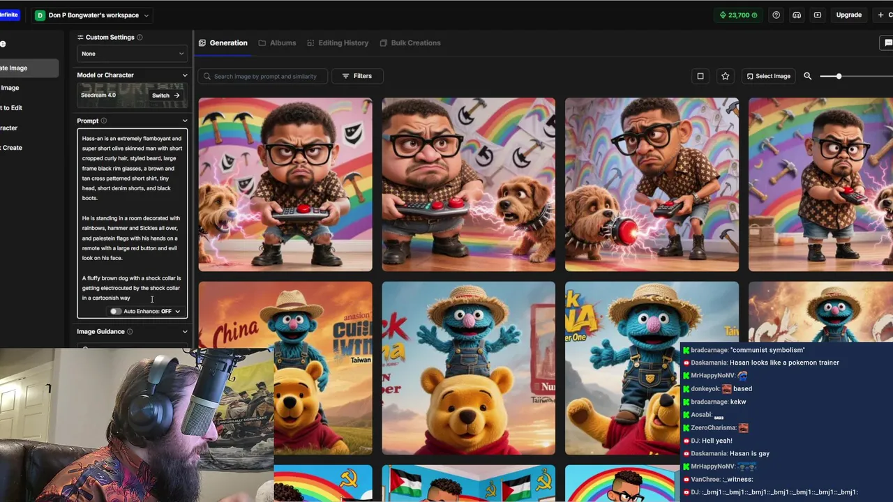This screenshot has height=502, width=893.
Task: Click the info icon next to Custom Settings
Action: [140, 37]
